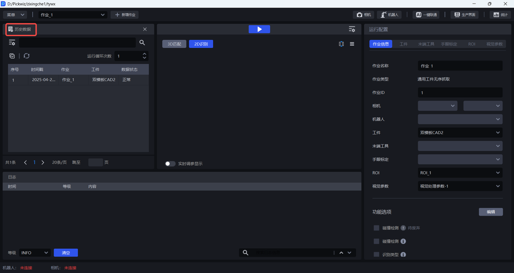Image resolution: width=514 pixels, height=273 pixels.
Task: Enable the 碰撞检测 checkbox marked 待废弃
Action: [376, 228]
